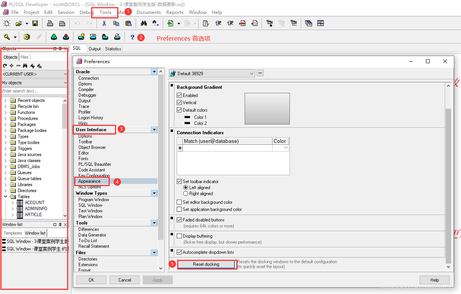Image resolution: width=461 pixels, height=294 pixels.
Task: Click the binoculars icon in Objects panel
Action: 25,66
